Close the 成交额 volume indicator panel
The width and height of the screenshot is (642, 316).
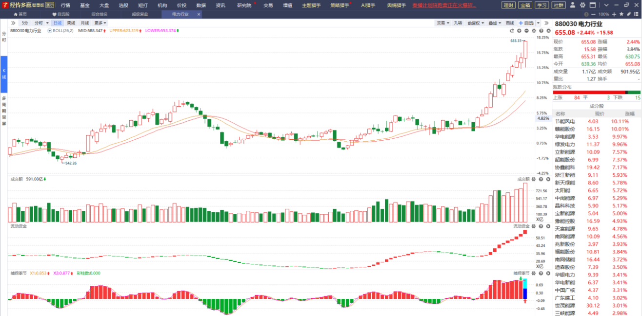pyautogui.click(x=548, y=179)
